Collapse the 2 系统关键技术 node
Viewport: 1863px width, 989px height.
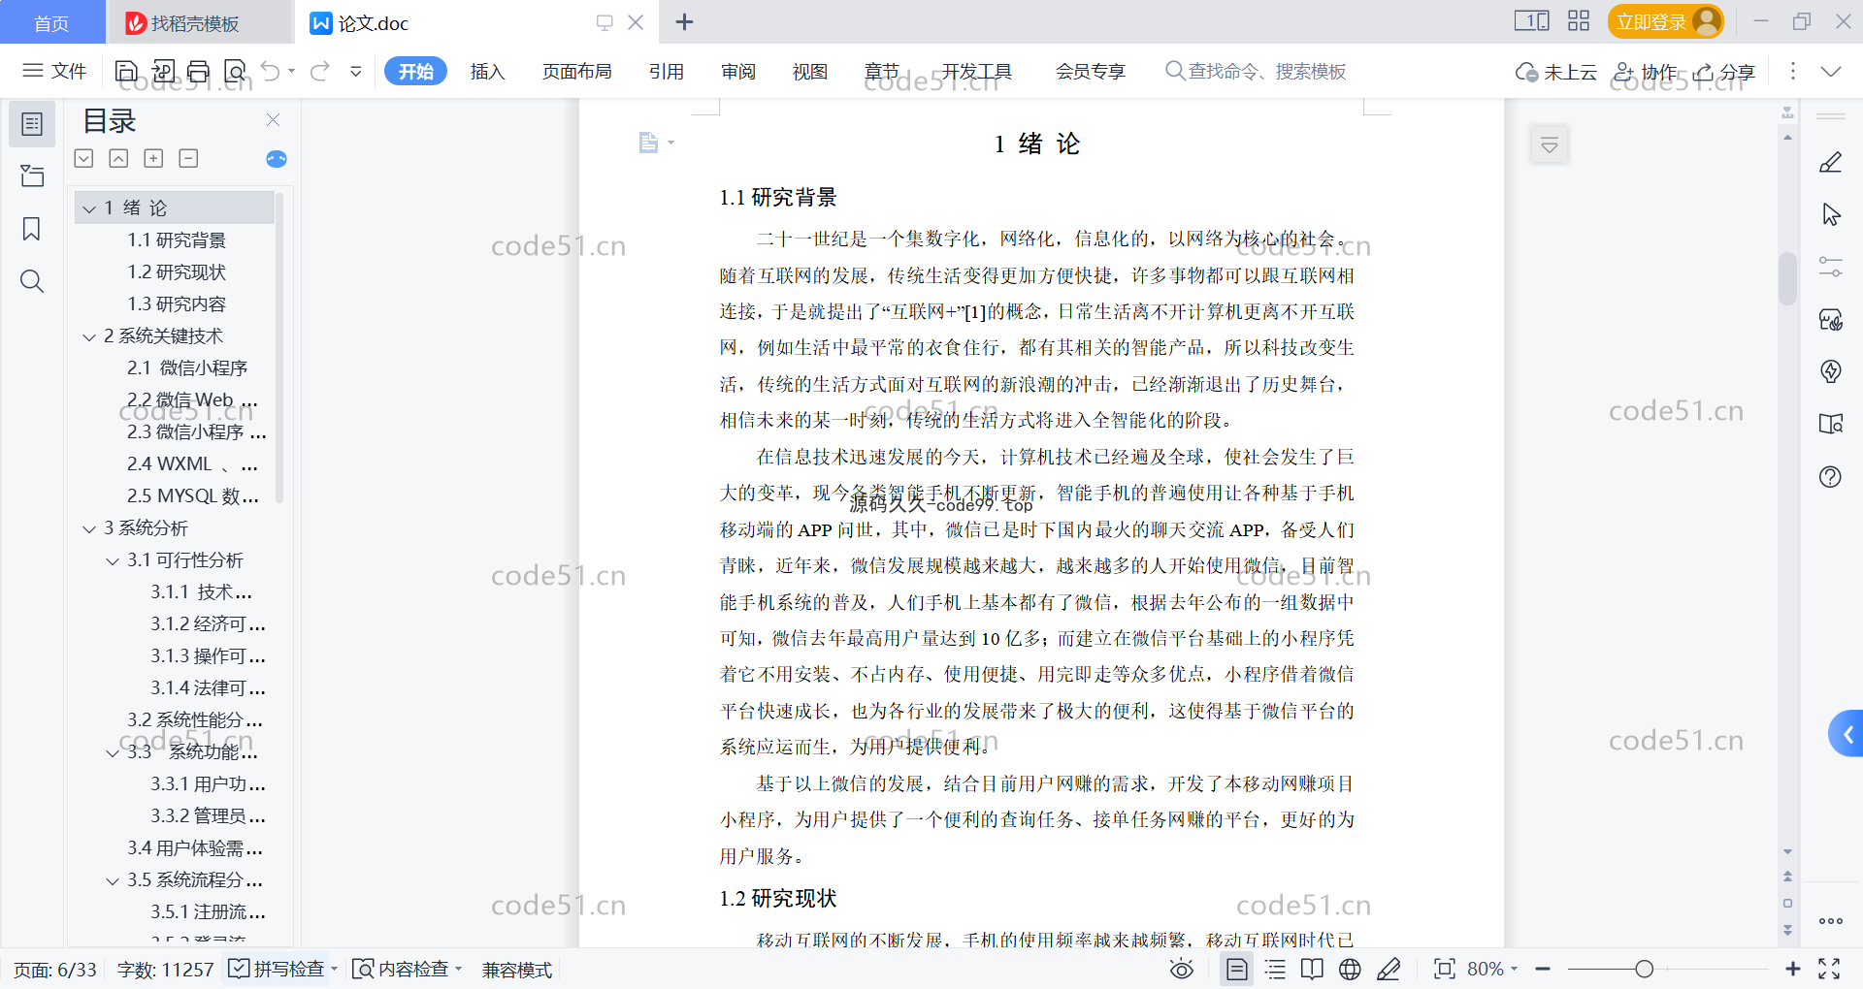pos(89,336)
